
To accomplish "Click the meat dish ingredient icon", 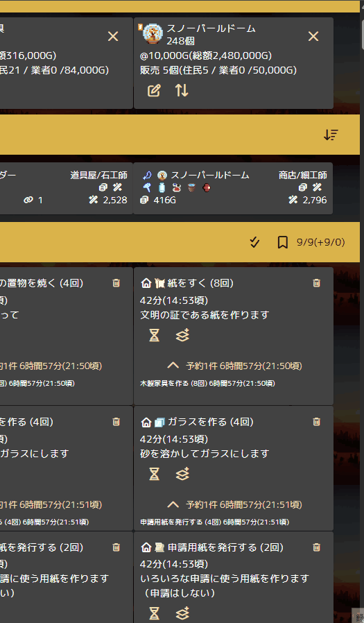I will click(177, 187).
